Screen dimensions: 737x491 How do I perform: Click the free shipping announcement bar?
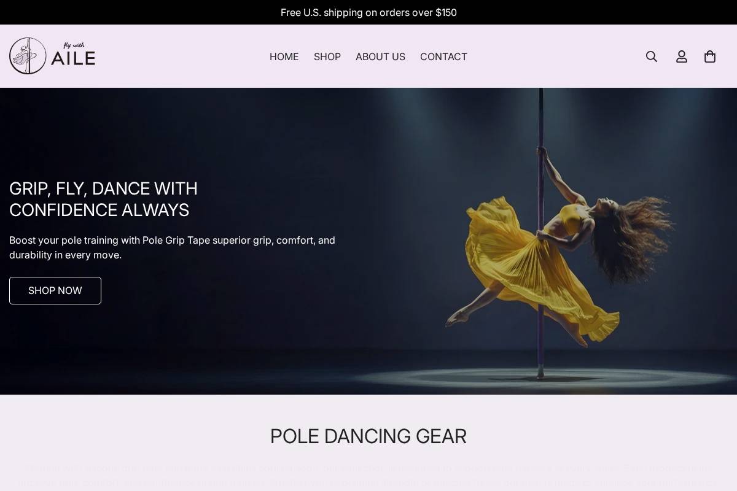pyautogui.click(x=368, y=12)
